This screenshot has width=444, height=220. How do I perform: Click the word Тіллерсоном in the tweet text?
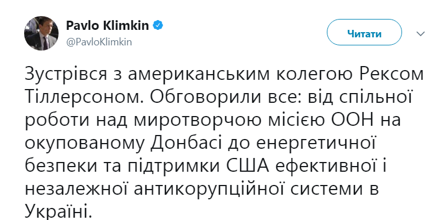[x=83, y=98]
